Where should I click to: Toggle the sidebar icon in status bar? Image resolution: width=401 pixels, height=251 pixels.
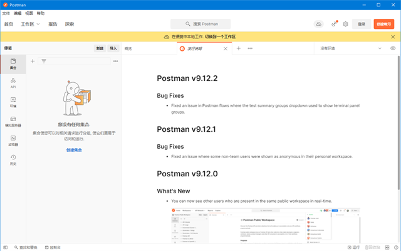point(6,247)
